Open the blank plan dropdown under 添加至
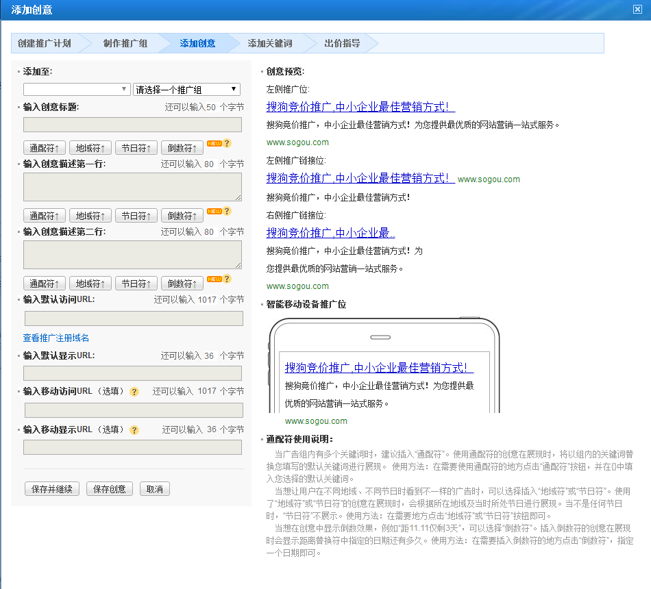This screenshot has height=589, width=651. 77,89
